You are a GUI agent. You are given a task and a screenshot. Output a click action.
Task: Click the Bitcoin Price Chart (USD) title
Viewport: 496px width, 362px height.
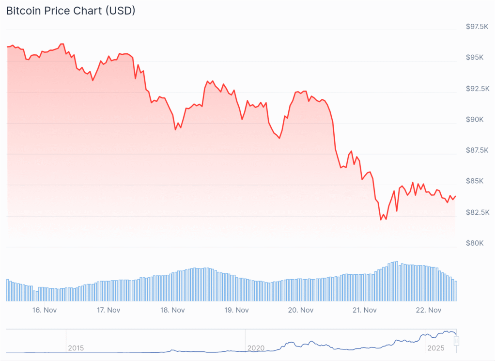pyautogui.click(x=71, y=11)
